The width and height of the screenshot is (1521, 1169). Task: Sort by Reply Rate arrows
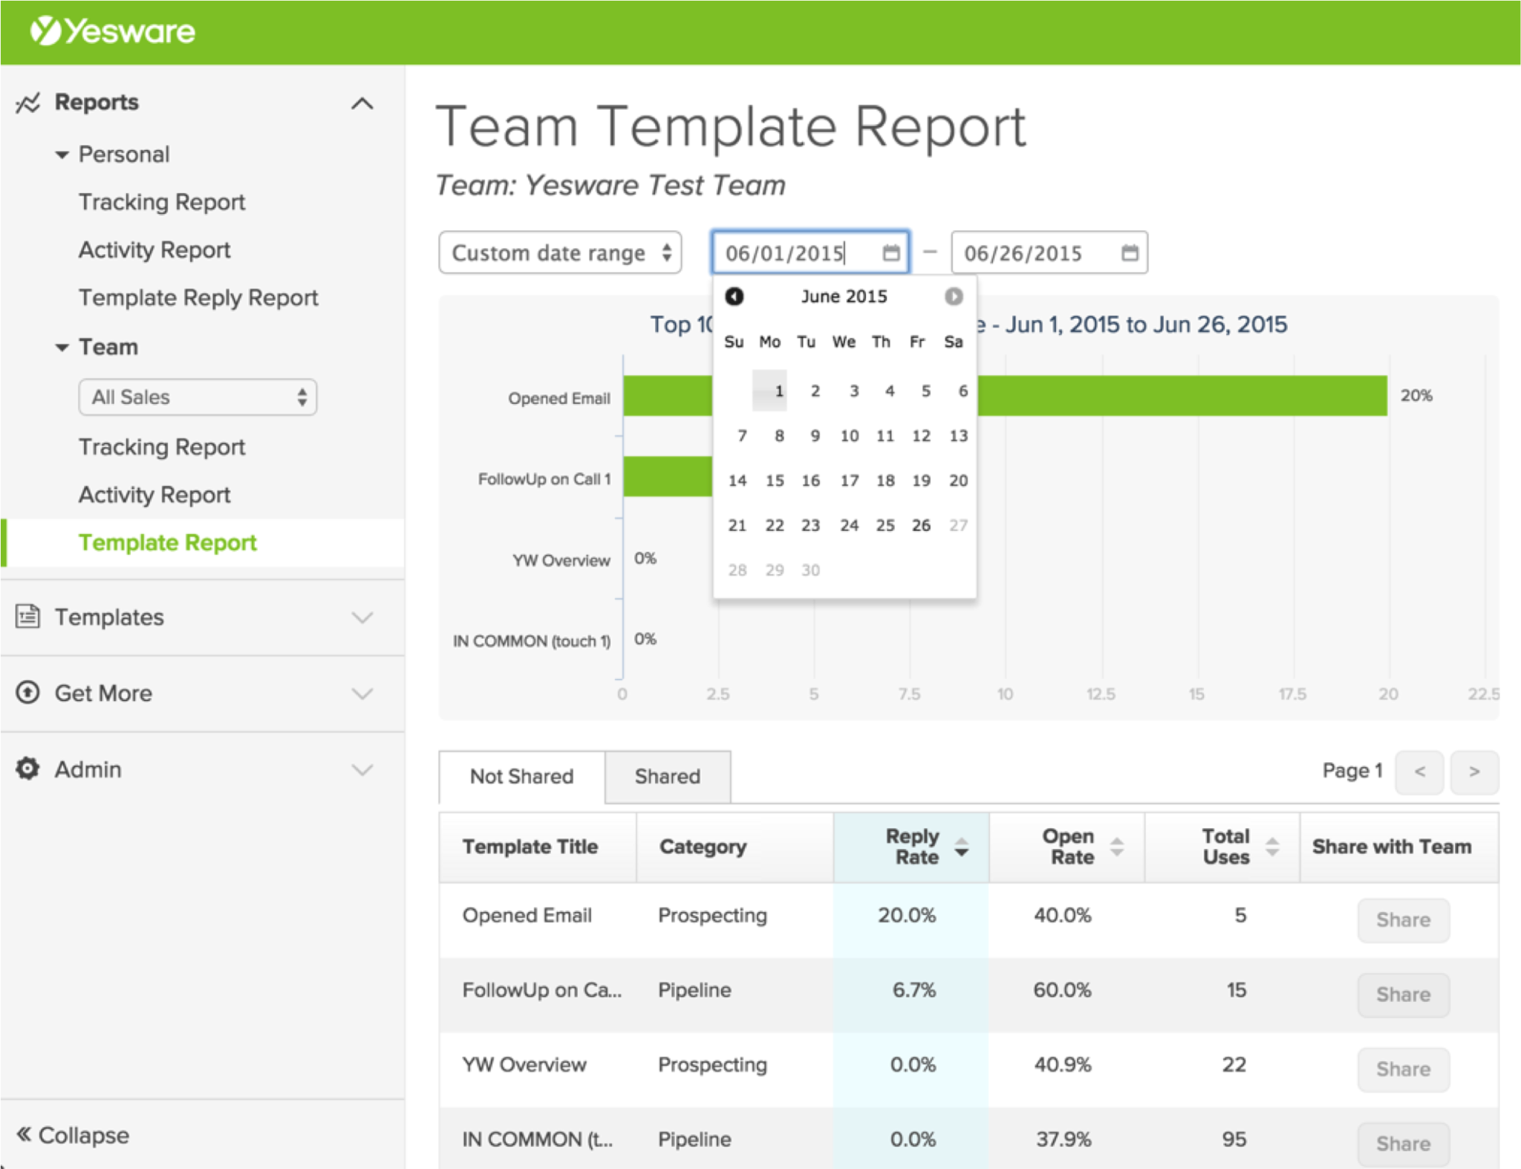click(961, 847)
